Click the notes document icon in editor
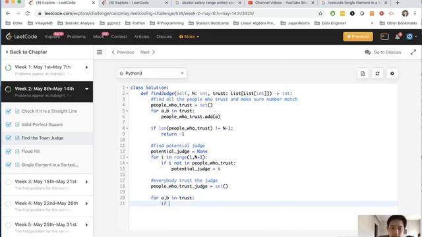The width and height of the screenshot is (422, 237). pyautogui.click(x=363, y=73)
